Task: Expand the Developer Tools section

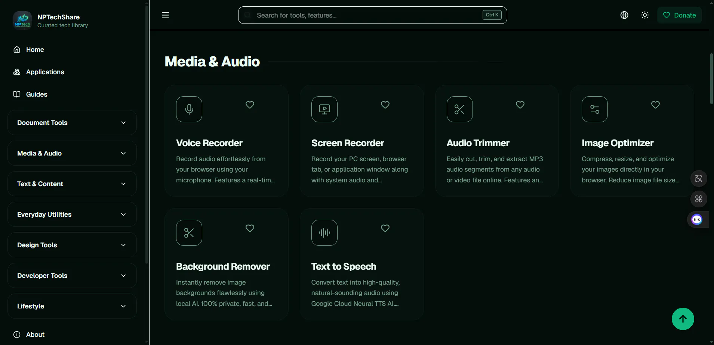Action: (x=72, y=276)
